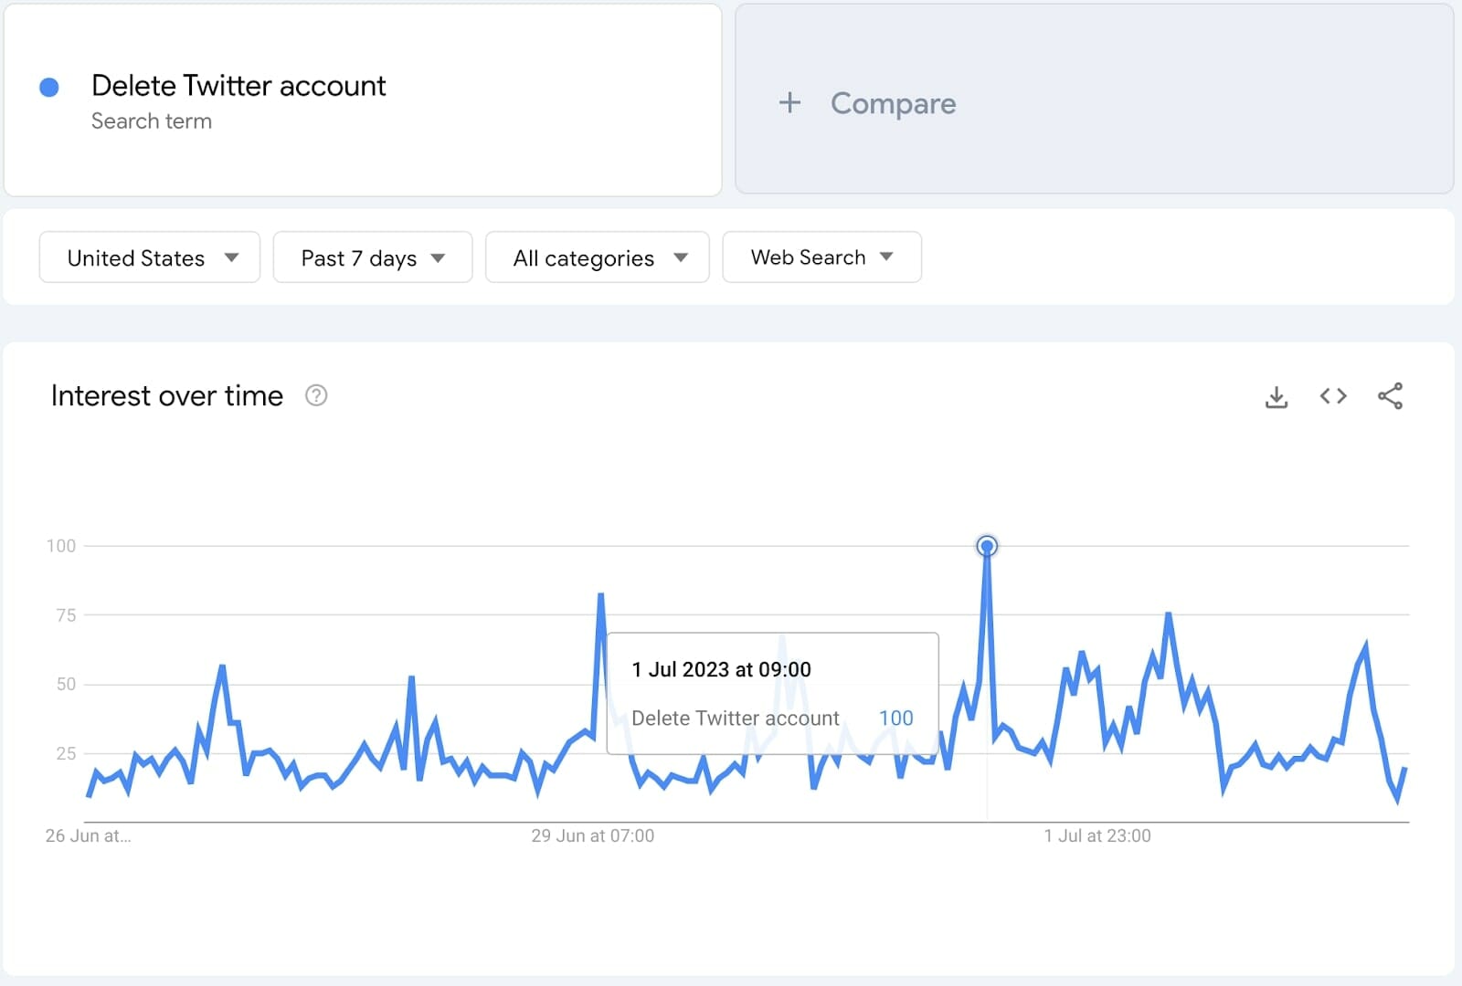The height and width of the screenshot is (986, 1462).
Task: Click the 100 value in the tooltip
Action: coord(895,719)
